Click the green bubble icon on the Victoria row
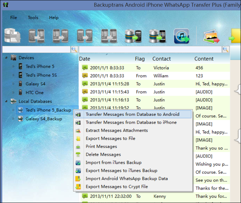Viewport: 241px width, 203px height. pos(85,67)
